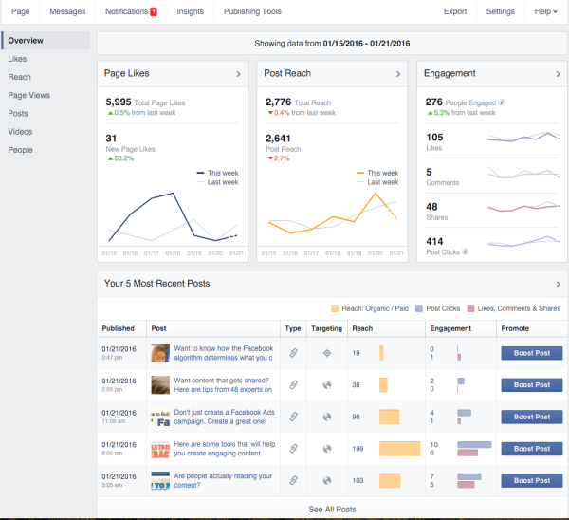Click targeting crosshair icon for 3:47 pm post
This screenshot has height=520, width=569.
coord(327,353)
